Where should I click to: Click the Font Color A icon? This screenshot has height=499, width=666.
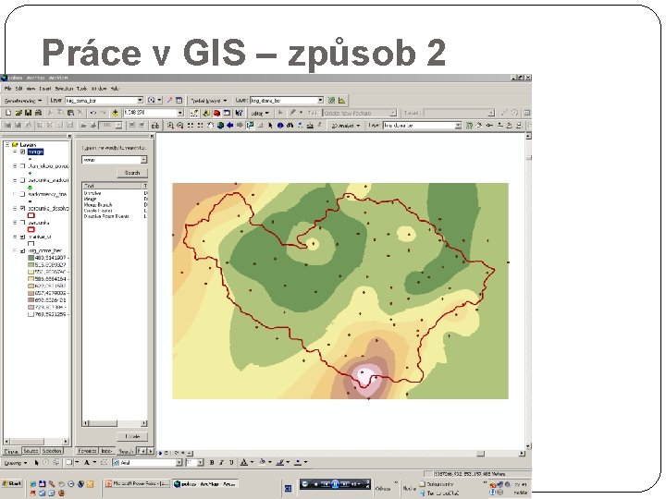[244, 463]
